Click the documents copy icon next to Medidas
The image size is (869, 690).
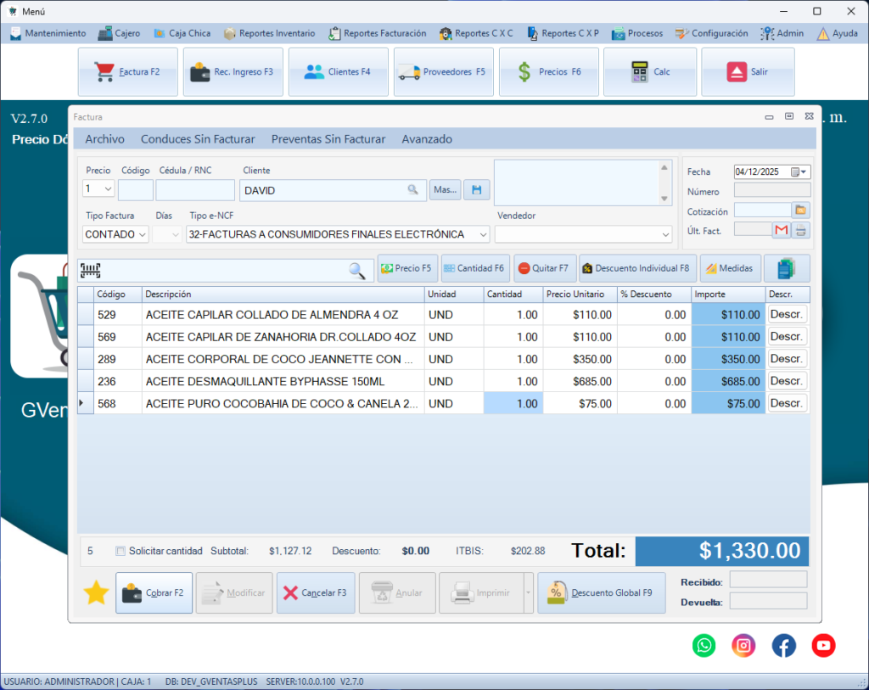click(786, 268)
